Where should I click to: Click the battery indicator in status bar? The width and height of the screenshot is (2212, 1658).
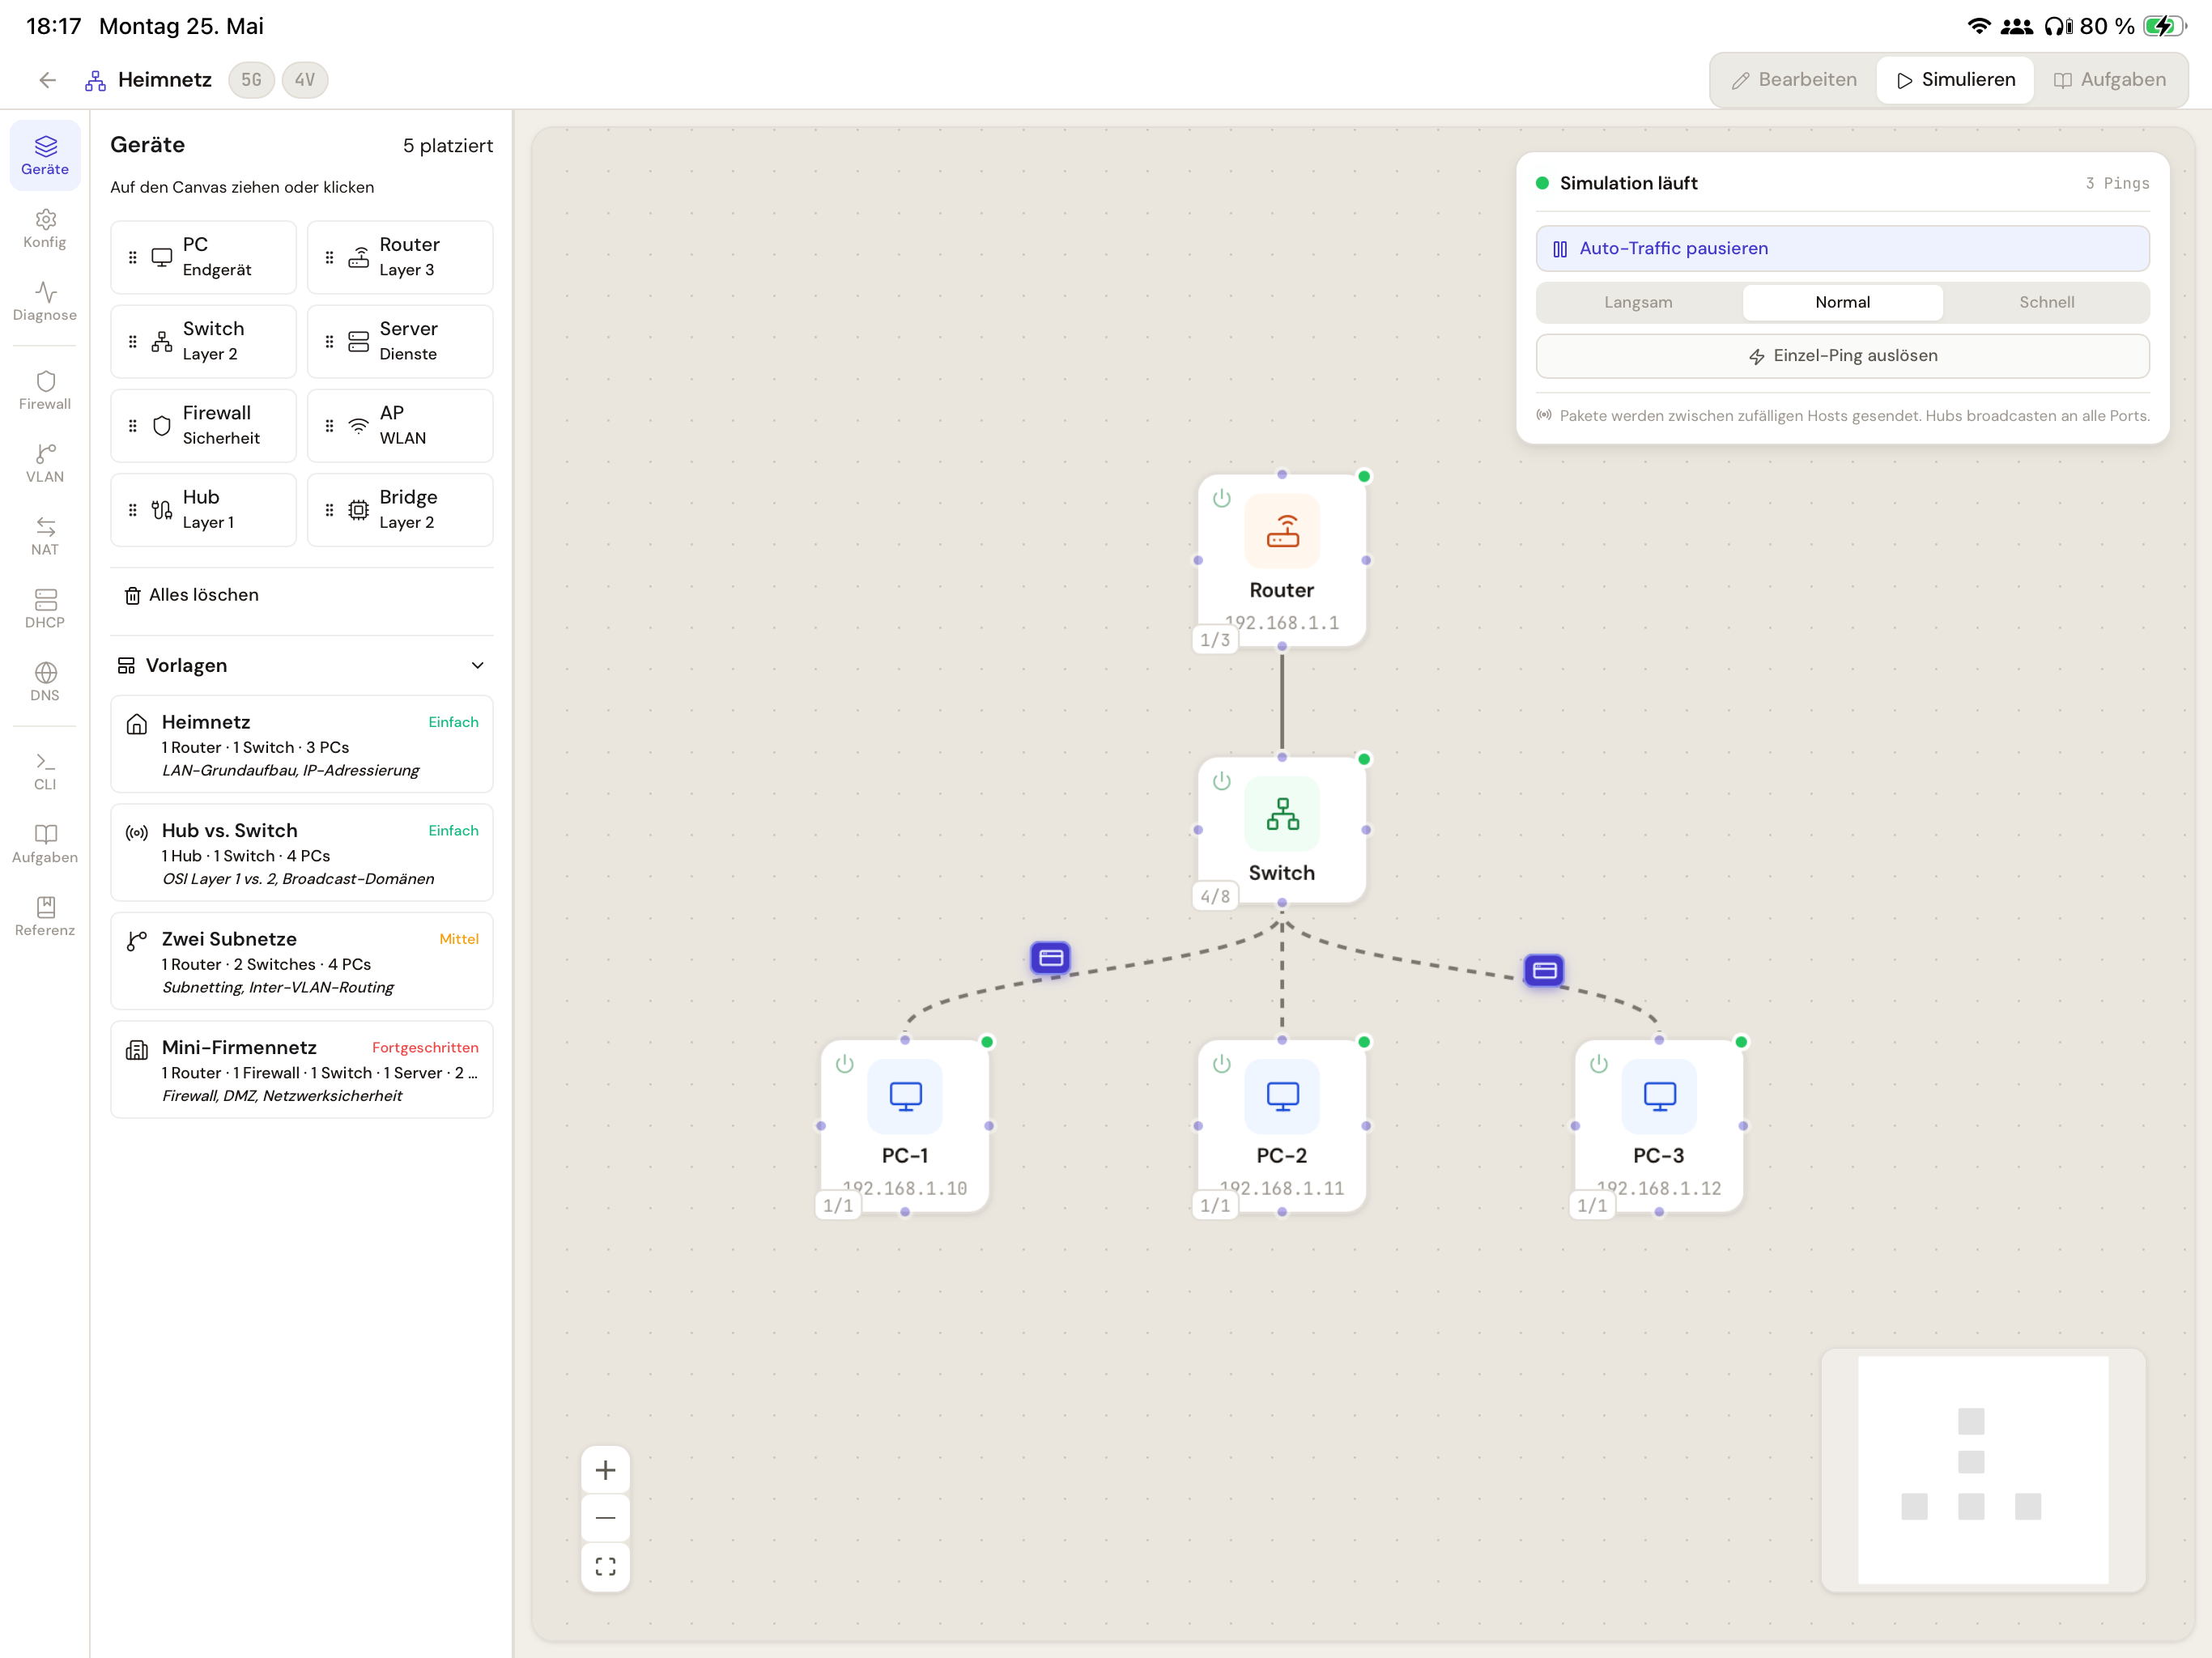(x=2164, y=26)
